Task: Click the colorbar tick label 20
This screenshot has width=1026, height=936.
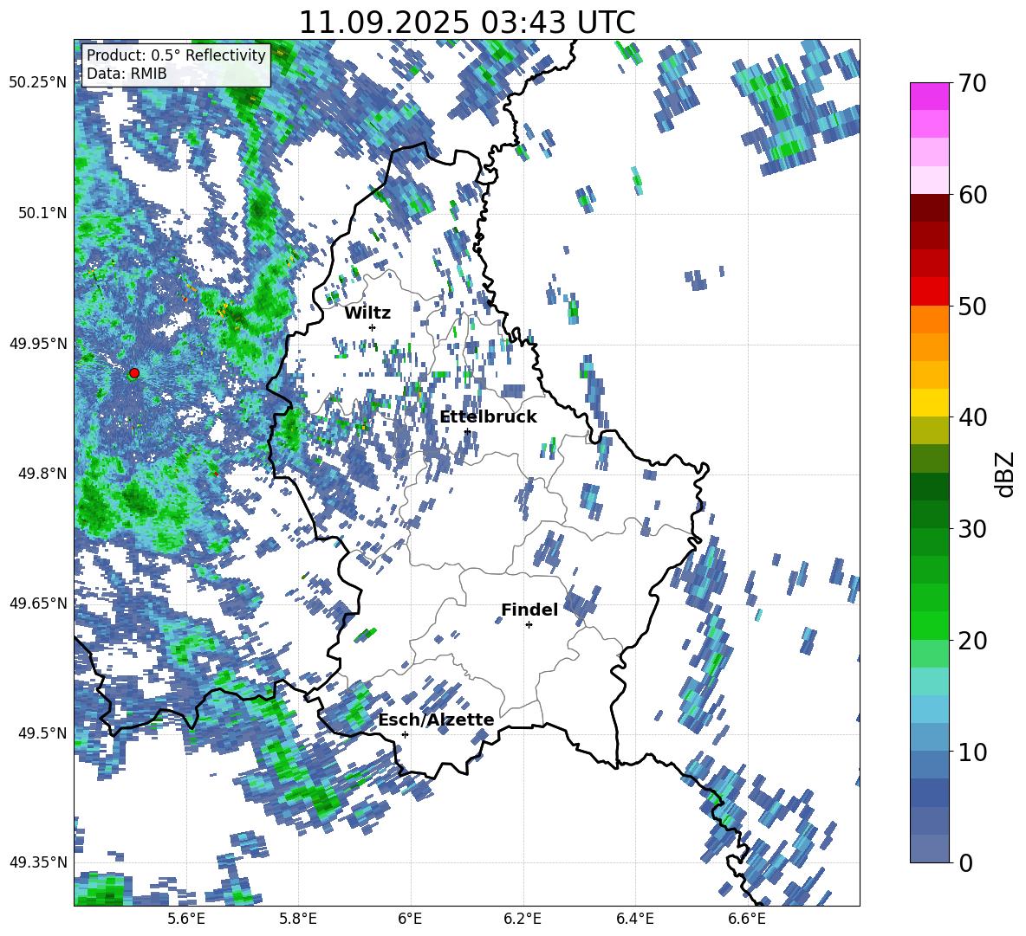Action: [x=972, y=640]
